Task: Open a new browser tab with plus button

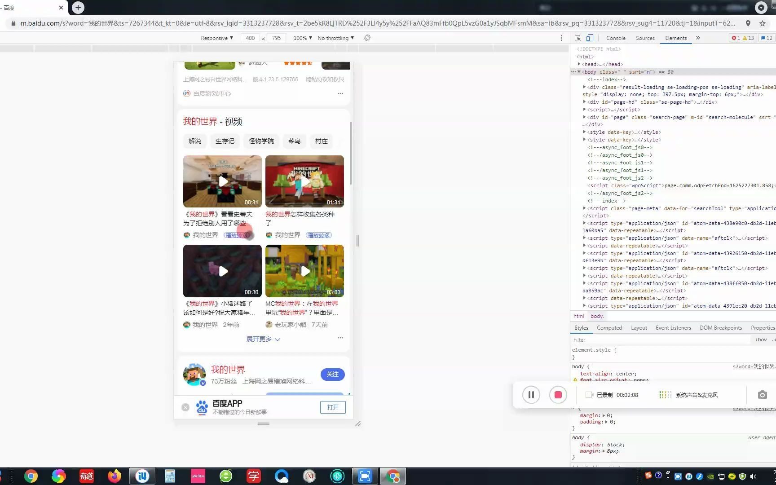Action: 78,8
